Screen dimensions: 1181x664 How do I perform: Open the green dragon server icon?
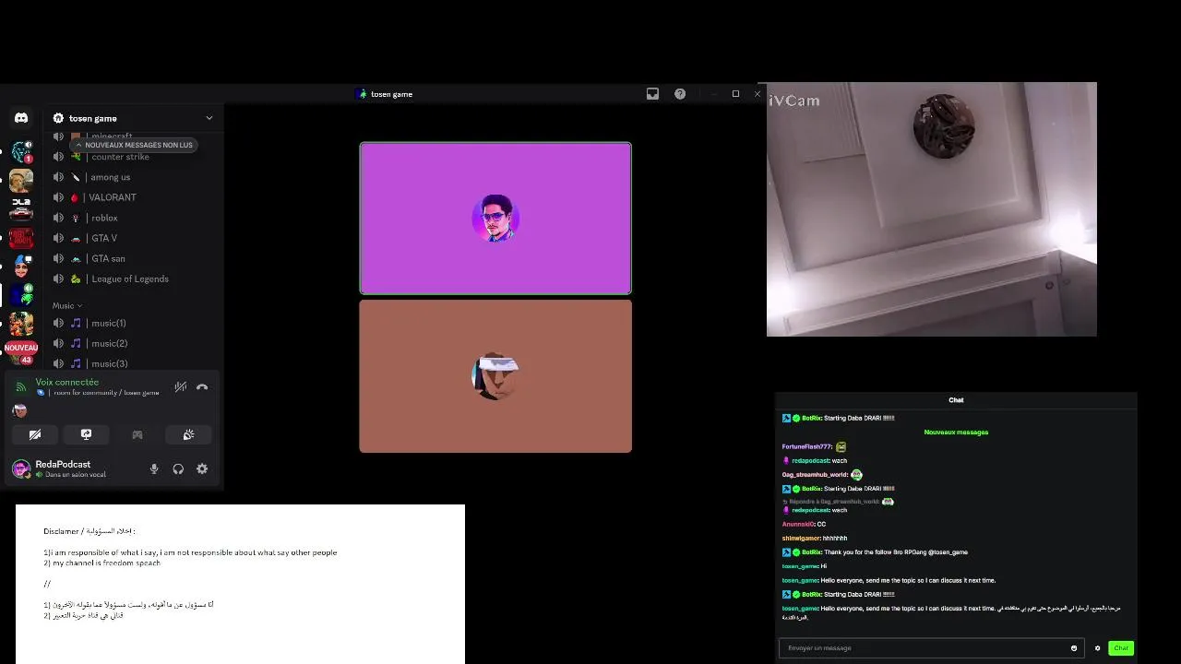20,295
